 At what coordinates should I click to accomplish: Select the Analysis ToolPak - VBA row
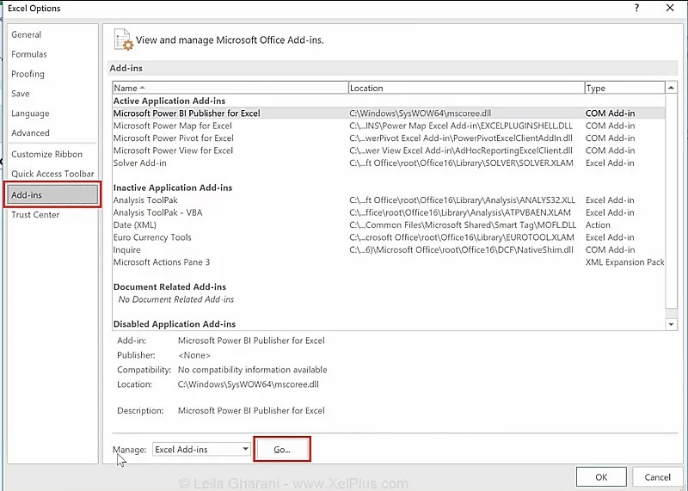(389, 212)
